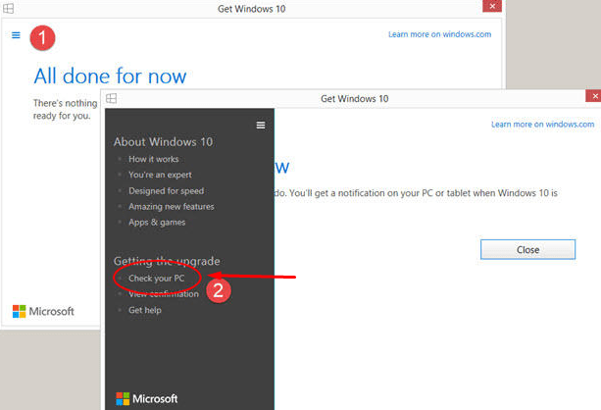
Task: Click the Microsoft logo in the dark sidebar
Action: pyautogui.click(x=147, y=398)
